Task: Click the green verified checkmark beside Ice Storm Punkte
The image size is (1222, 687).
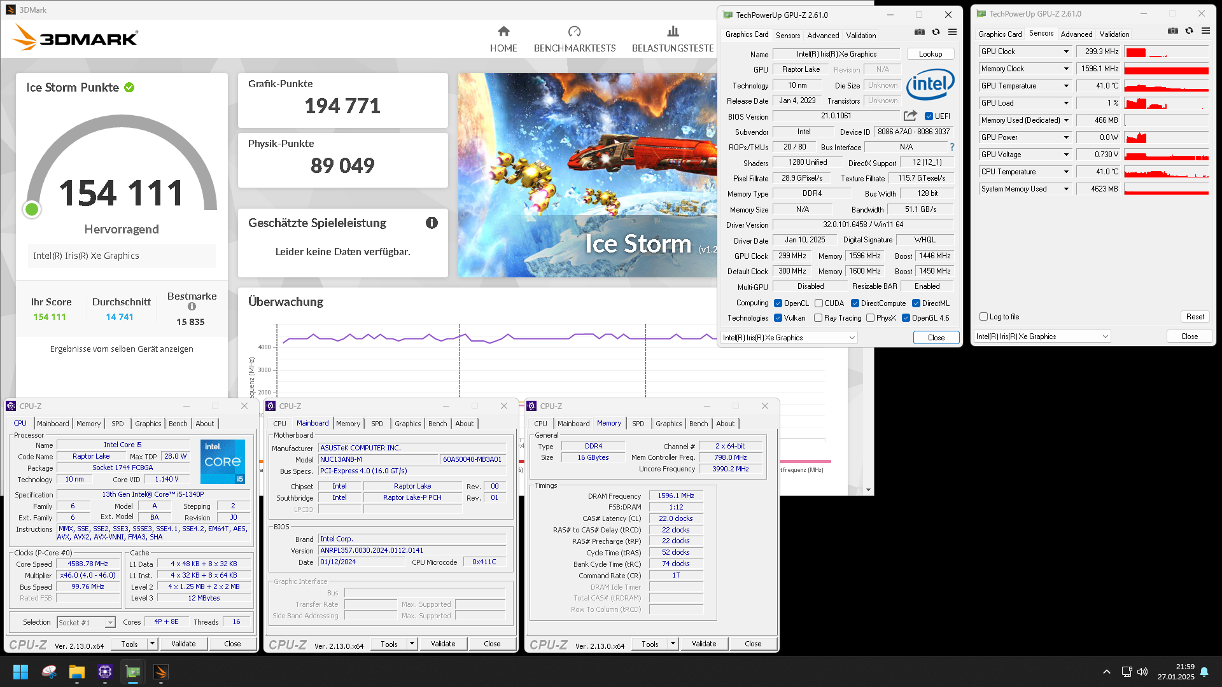Action: click(129, 88)
